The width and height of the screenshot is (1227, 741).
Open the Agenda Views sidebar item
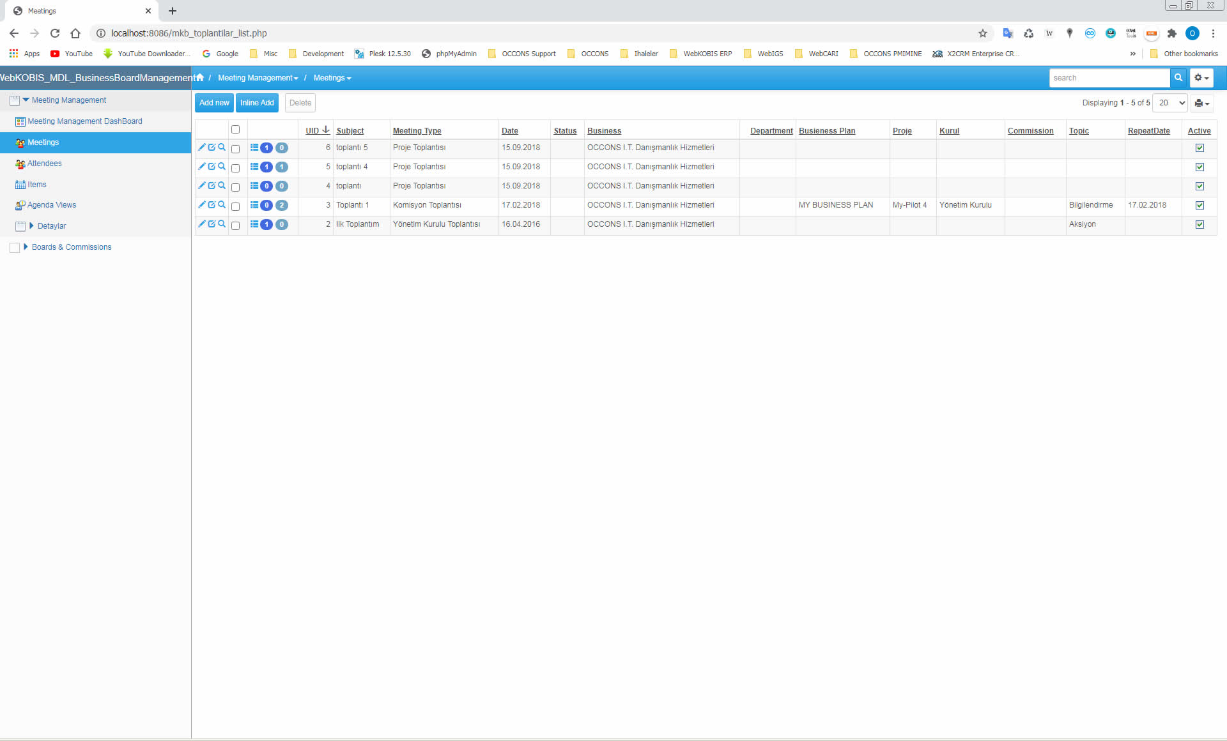click(51, 205)
